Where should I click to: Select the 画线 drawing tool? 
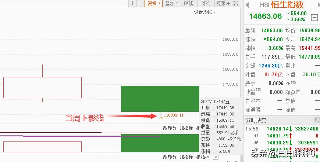188,3
